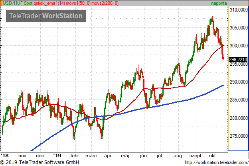Click the naponta interval label
Image resolution: width=249 pixels, height=166 pixels.
219,3
